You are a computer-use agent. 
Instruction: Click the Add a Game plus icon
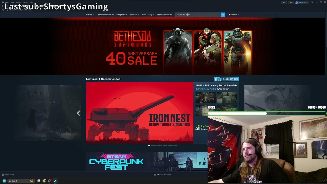pyautogui.click(x=3, y=175)
